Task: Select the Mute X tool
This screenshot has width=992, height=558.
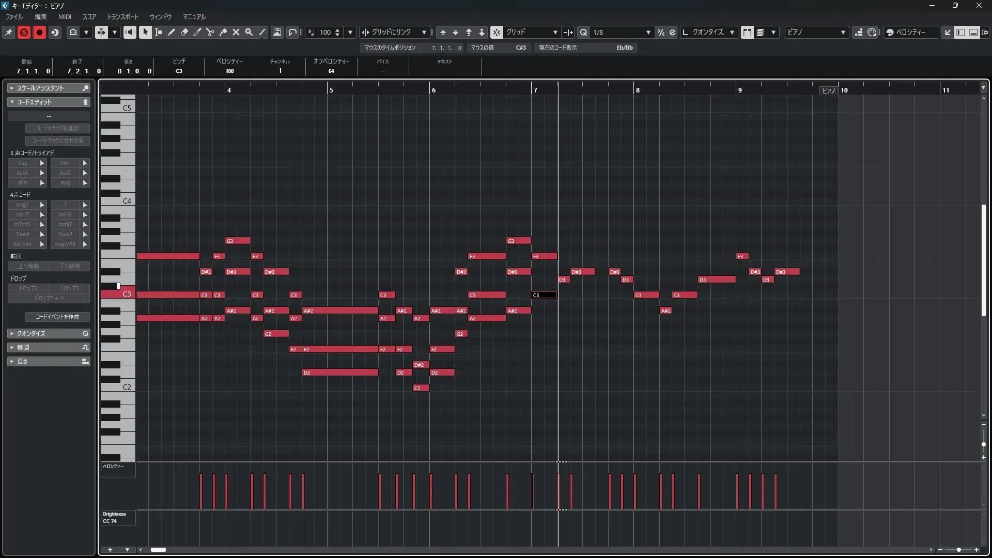Action: [x=236, y=32]
